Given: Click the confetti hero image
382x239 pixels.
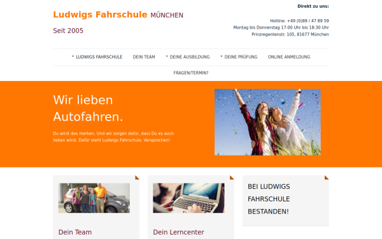Looking at the screenshot, I should [267, 122].
